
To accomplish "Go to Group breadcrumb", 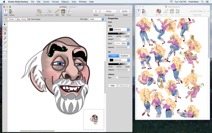I will [22, 19].
